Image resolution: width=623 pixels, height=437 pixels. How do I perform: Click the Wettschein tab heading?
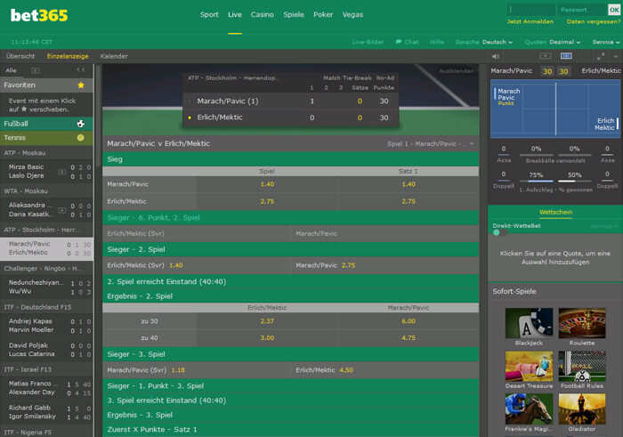coord(555,212)
